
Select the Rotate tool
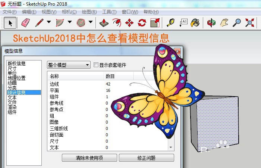142,23
